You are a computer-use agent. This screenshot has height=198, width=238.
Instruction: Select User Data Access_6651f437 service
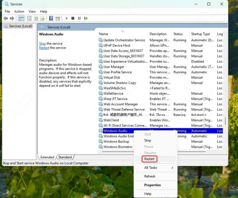161,51
